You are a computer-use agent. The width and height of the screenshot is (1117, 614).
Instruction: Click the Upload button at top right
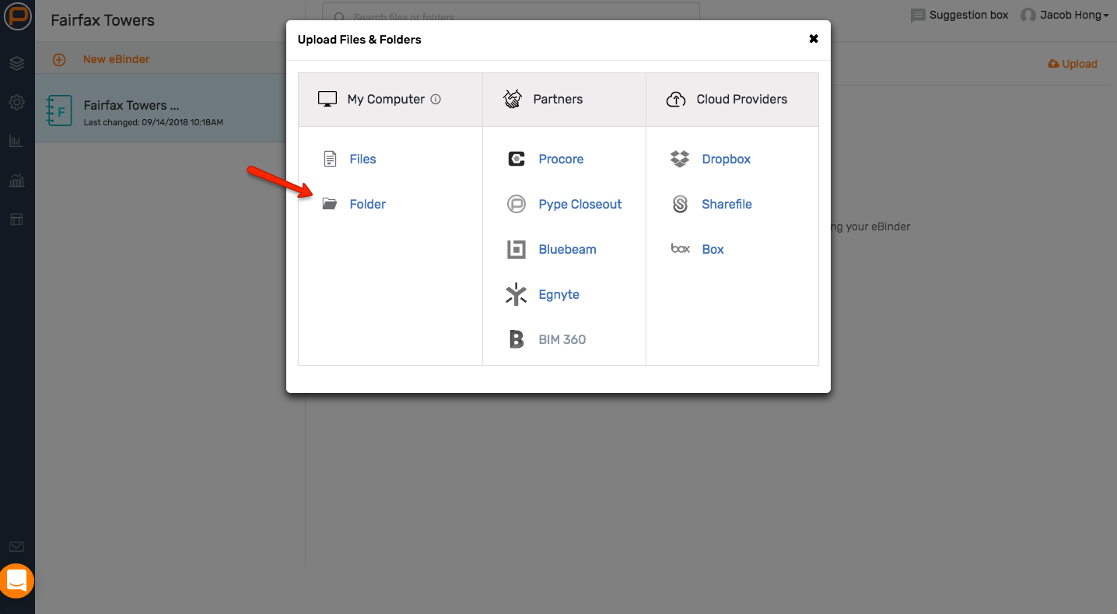tap(1073, 64)
